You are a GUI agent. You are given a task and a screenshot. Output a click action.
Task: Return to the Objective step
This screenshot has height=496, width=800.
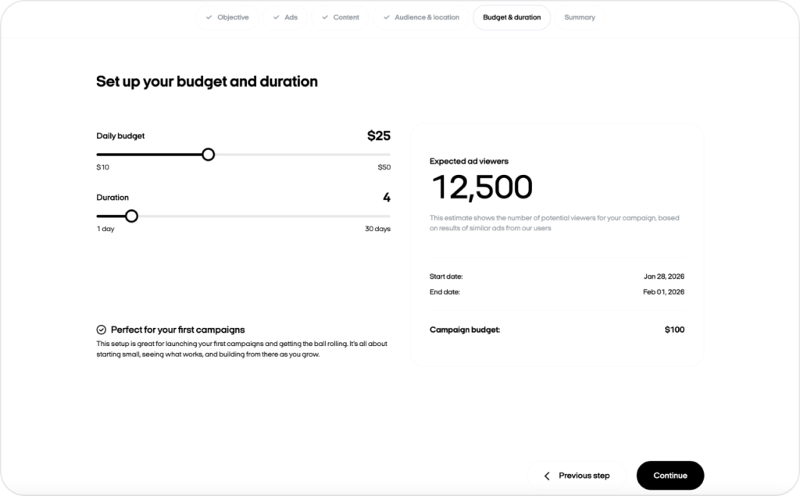coord(227,16)
